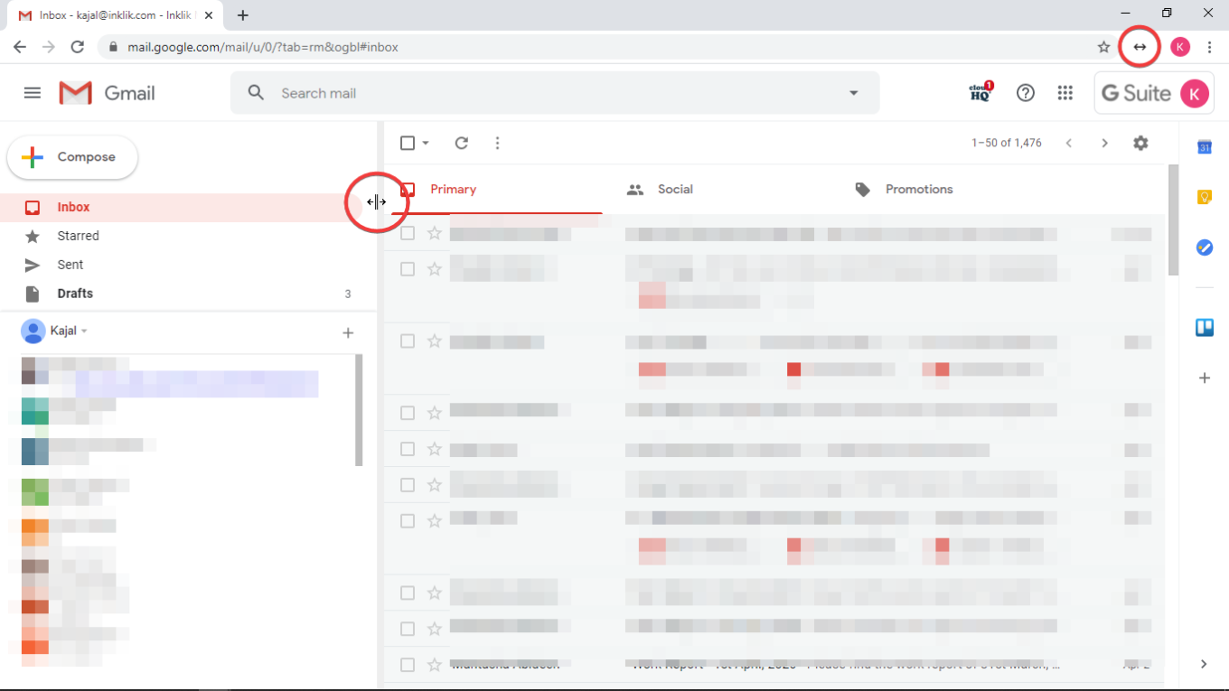This screenshot has height=691, width=1229.
Task: Open Chrome three-dot menu
Action: coord(1209,47)
